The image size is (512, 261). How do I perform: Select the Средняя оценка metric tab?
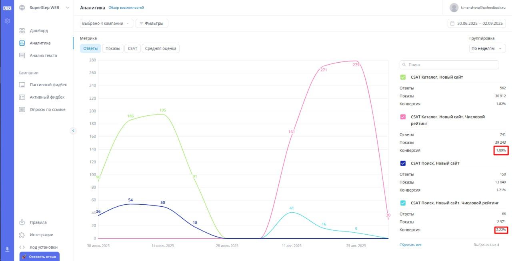[160, 48]
